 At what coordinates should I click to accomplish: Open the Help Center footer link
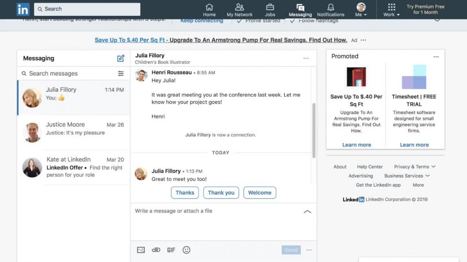click(x=370, y=167)
